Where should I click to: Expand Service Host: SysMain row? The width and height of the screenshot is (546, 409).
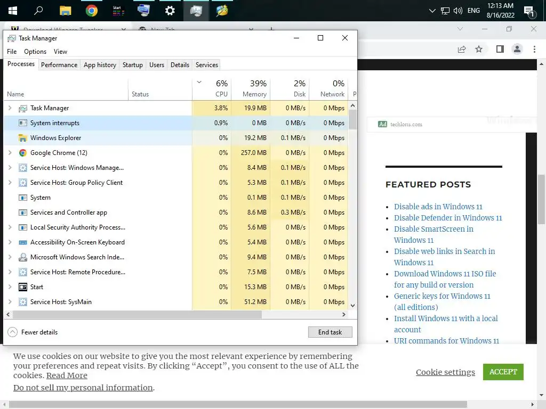[x=10, y=302]
